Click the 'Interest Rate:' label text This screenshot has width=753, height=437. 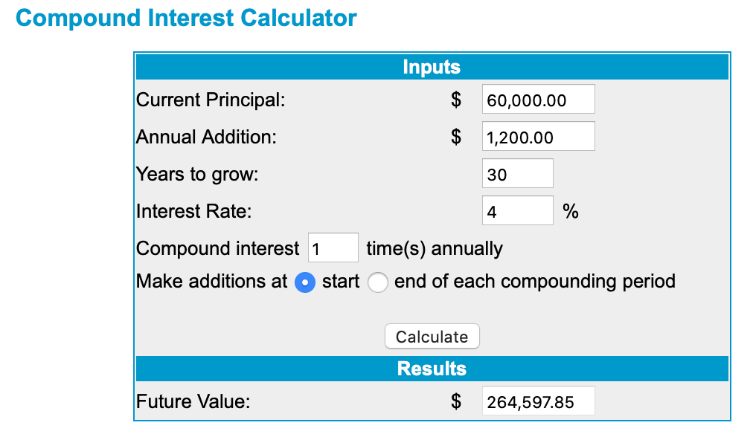pos(194,211)
